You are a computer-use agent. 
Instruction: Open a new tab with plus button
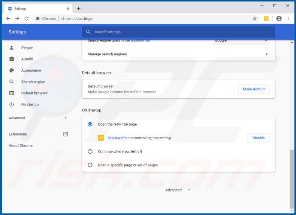(x=79, y=9)
